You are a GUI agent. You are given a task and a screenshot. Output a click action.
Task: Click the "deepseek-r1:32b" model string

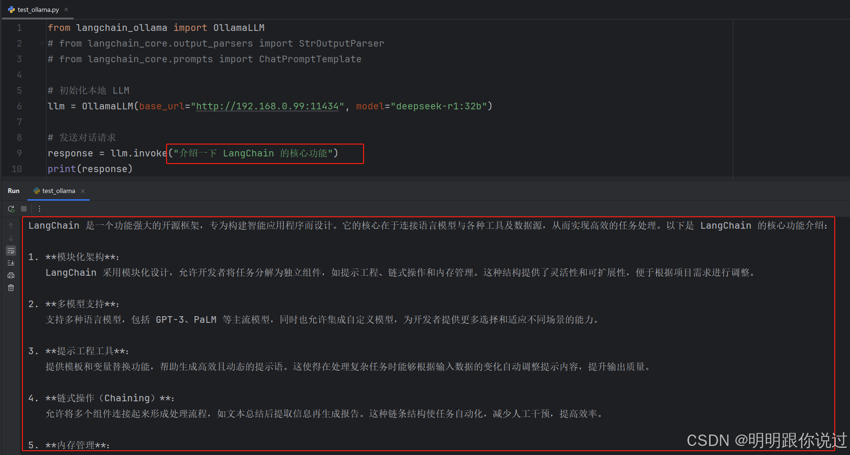(438, 106)
